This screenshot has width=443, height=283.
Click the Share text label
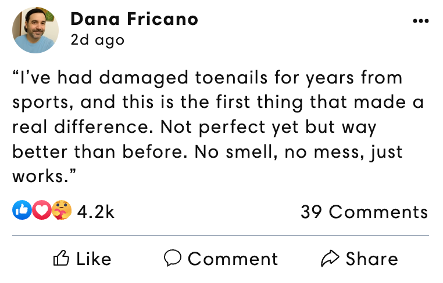(372, 259)
